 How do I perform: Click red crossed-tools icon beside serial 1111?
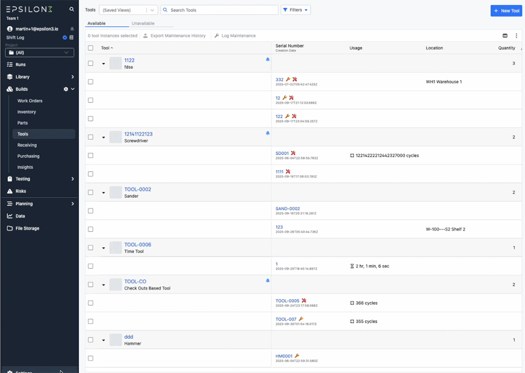click(x=288, y=172)
